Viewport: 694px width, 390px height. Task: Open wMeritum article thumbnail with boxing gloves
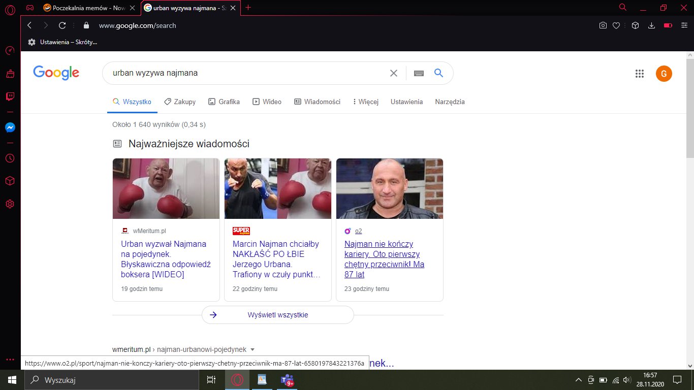pyautogui.click(x=166, y=189)
